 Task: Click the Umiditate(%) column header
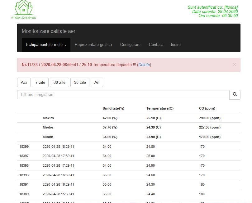coord(113,108)
